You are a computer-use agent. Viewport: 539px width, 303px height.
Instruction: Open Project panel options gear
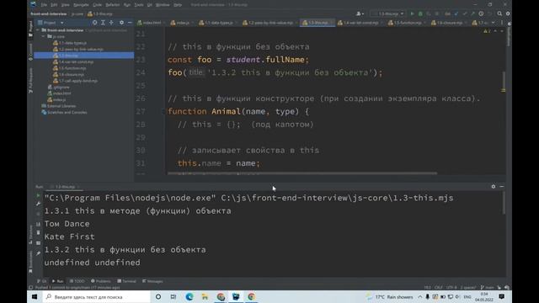tap(121, 23)
